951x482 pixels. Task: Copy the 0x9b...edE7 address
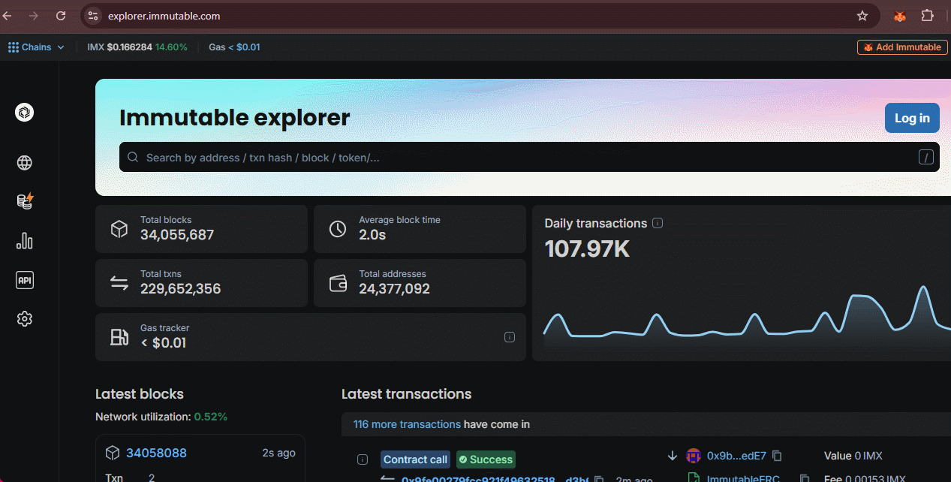pyautogui.click(x=777, y=456)
